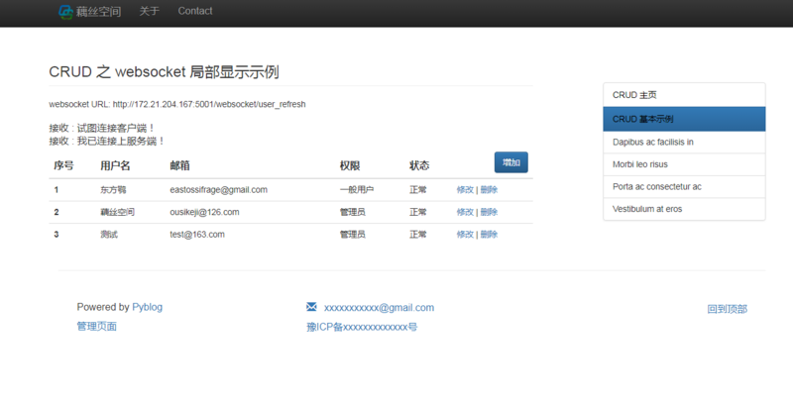Select Dapibus ac facilisis in sidebar item
This screenshot has height=404, width=793.
coord(684,142)
